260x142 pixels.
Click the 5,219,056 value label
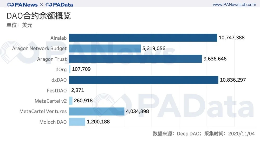[154, 48]
